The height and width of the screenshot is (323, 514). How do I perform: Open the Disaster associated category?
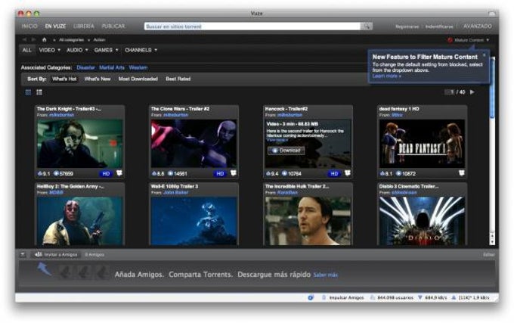(x=85, y=67)
